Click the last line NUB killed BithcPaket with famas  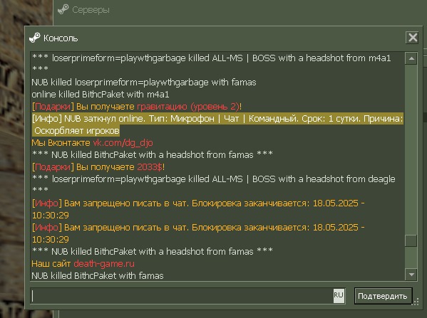coord(98,275)
